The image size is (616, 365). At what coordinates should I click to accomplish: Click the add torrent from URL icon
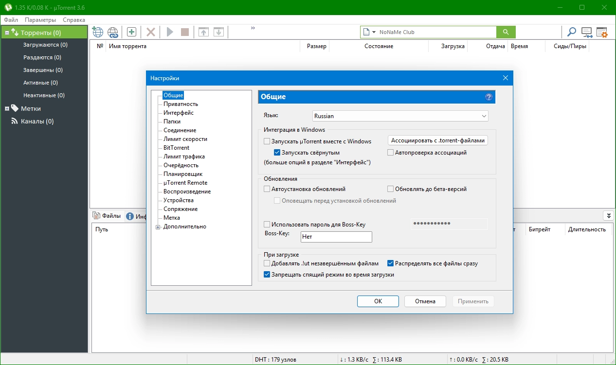coord(113,32)
